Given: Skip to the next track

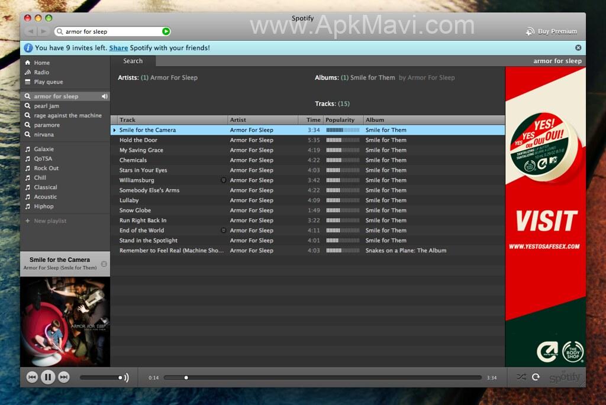Looking at the screenshot, I should (64, 377).
